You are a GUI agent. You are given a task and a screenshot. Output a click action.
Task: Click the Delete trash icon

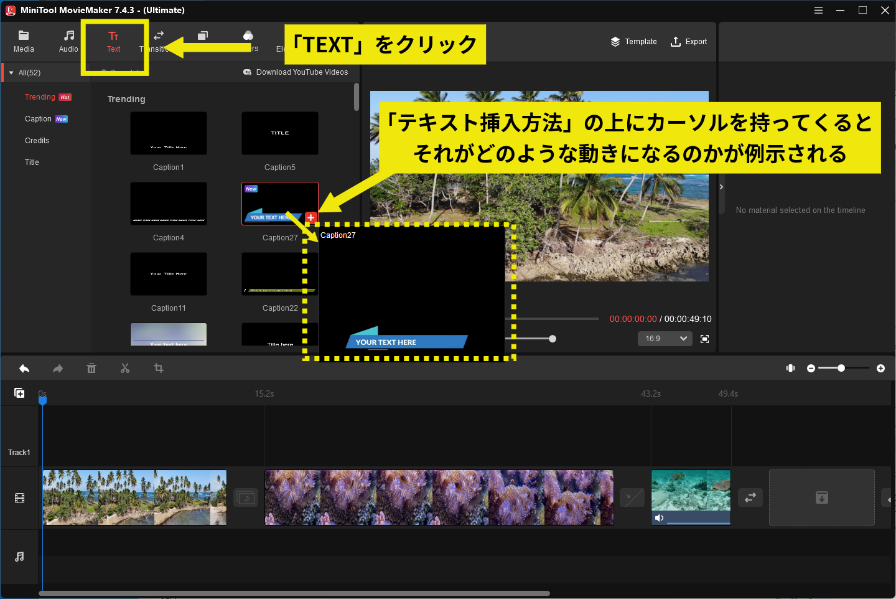point(91,369)
